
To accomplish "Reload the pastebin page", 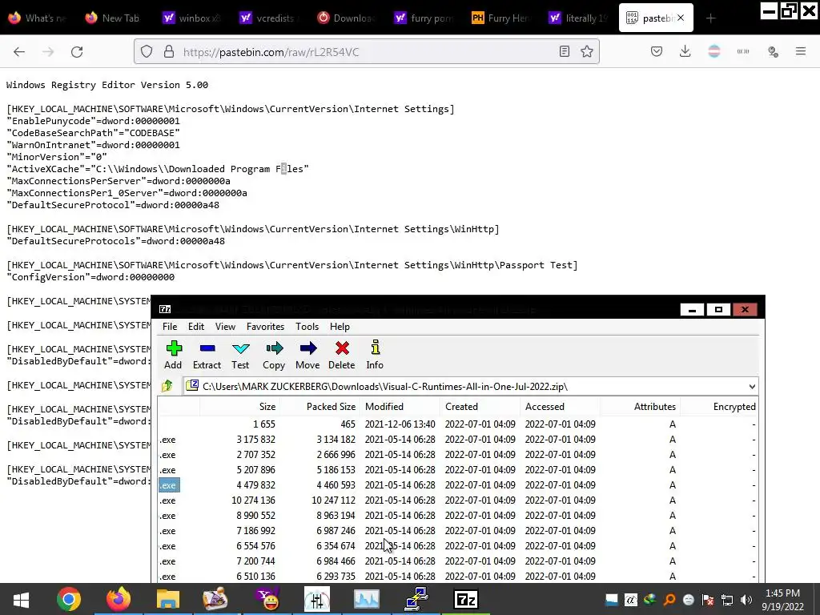I will pos(77,51).
